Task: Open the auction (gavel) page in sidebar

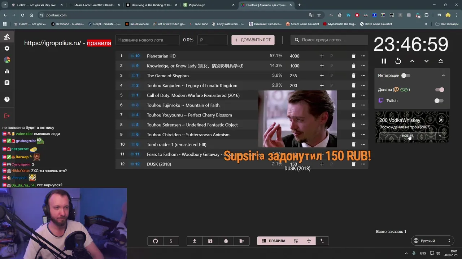Action: 7,37
